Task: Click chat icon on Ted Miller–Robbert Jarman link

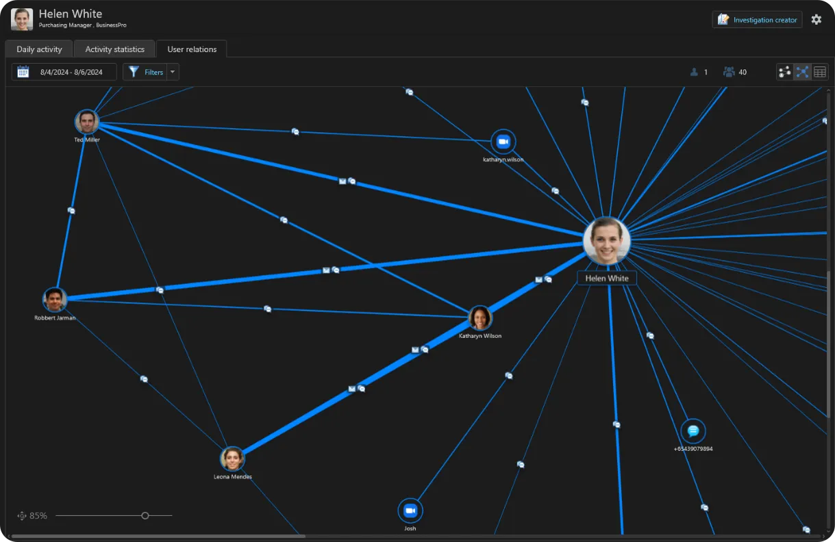Action: [x=71, y=211]
